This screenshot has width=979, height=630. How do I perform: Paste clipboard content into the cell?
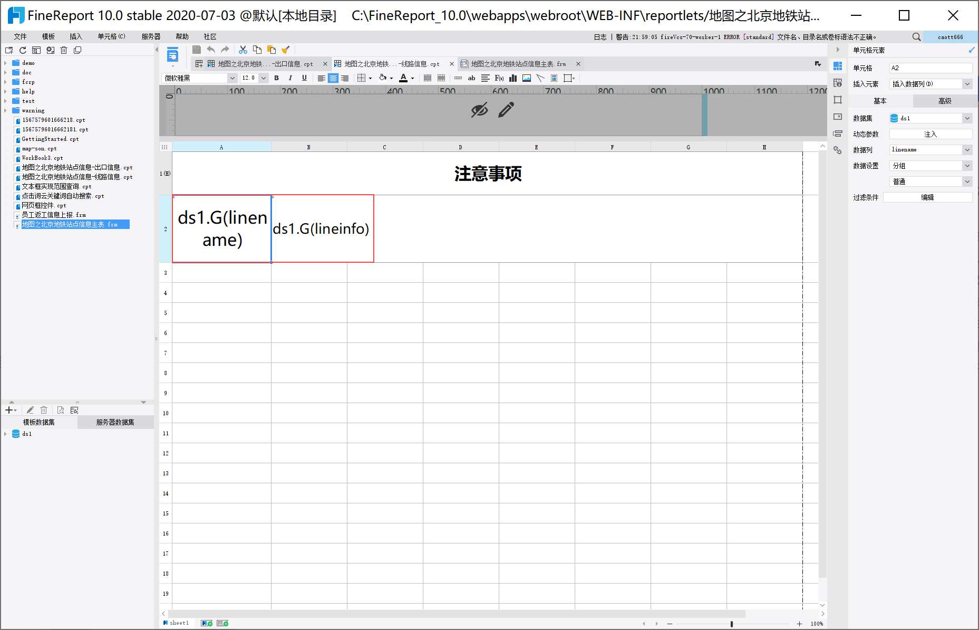pos(272,50)
